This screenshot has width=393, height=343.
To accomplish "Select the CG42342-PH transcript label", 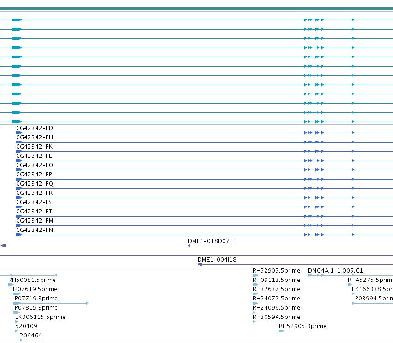I will pyautogui.click(x=35, y=137).
